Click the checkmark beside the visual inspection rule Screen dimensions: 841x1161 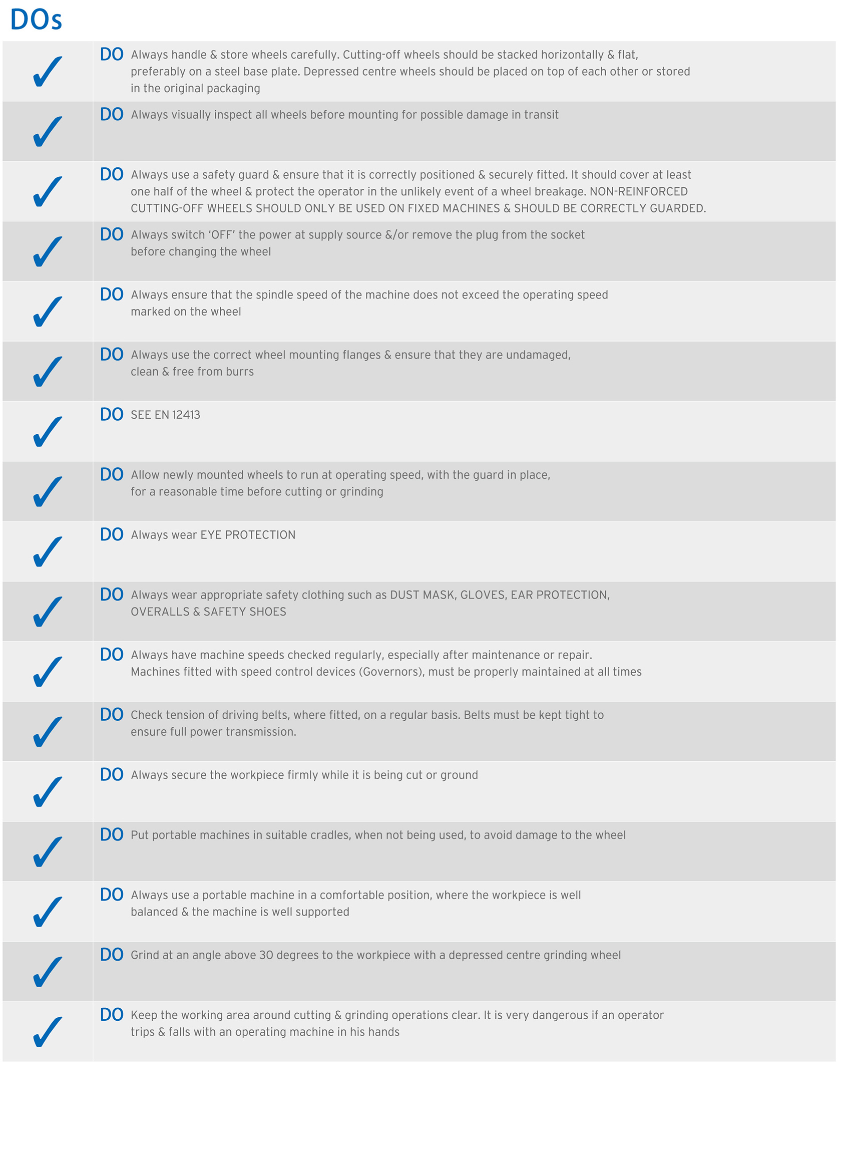click(x=48, y=132)
